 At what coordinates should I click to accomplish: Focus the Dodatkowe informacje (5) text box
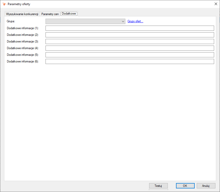[130, 55]
